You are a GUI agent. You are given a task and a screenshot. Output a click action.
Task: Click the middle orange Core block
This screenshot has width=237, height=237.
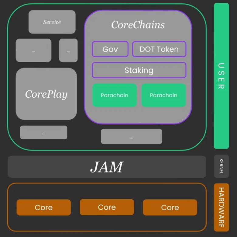tap(107, 207)
